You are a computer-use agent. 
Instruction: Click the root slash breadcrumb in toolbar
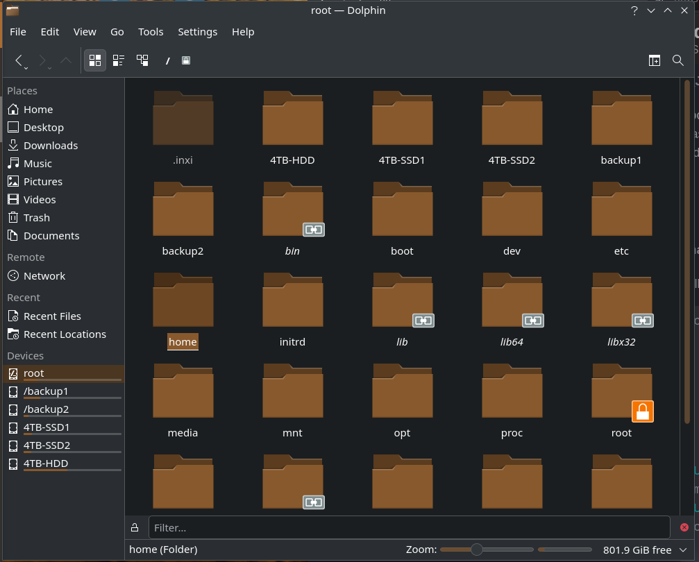pyautogui.click(x=167, y=60)
